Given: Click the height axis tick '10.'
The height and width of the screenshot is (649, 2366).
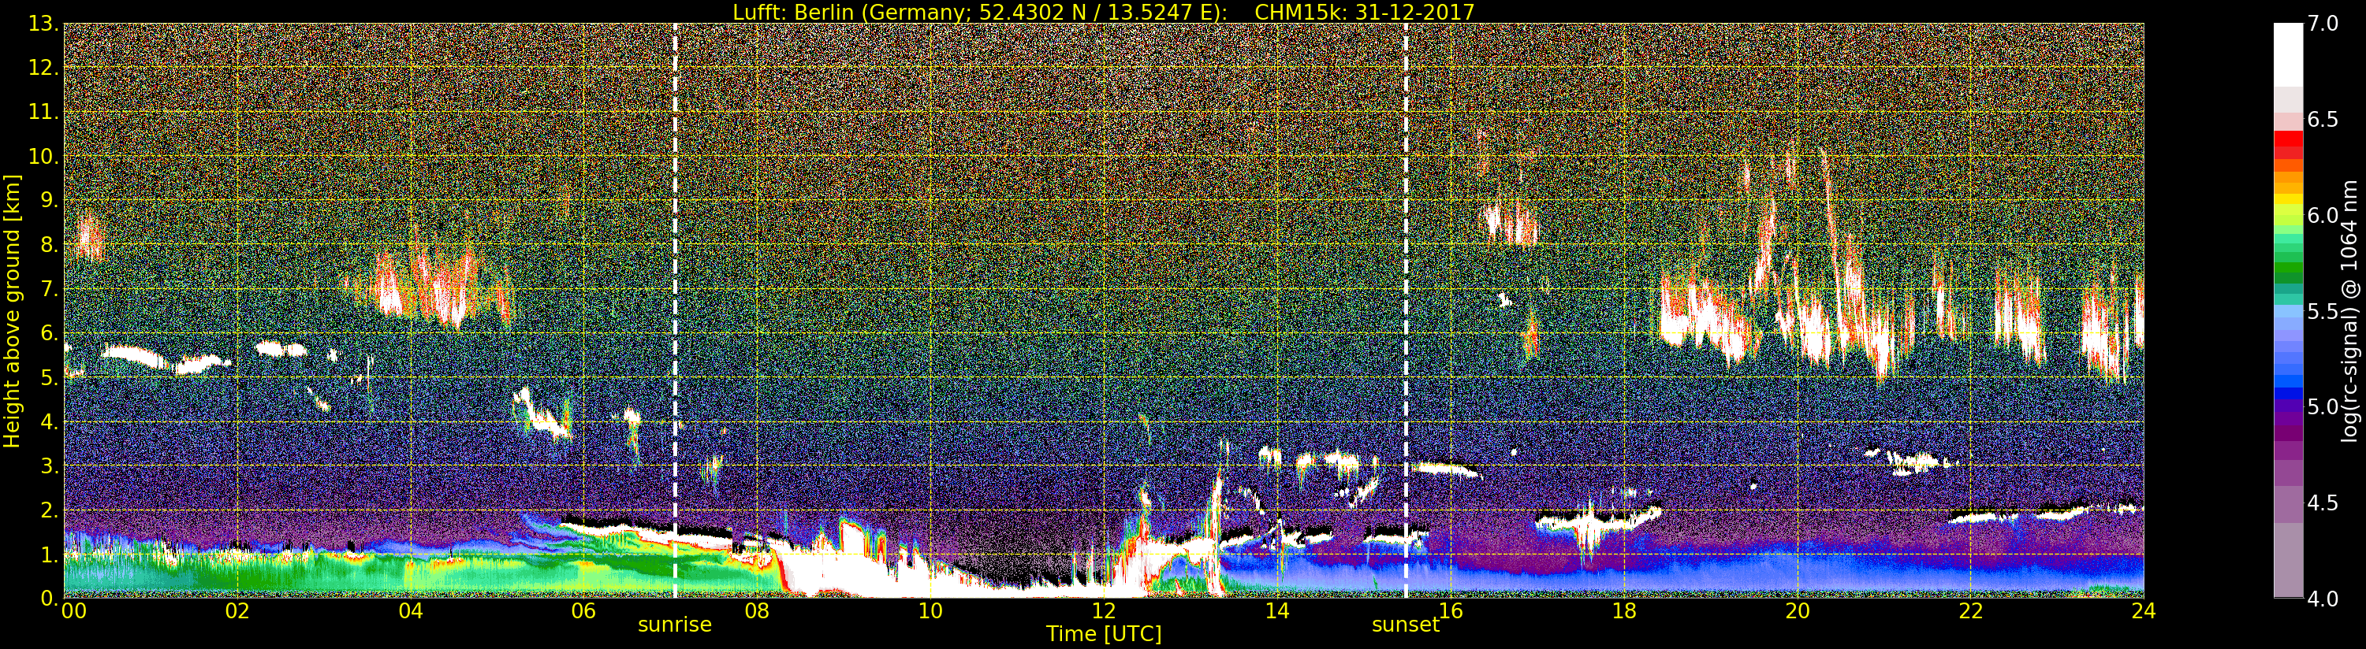Looking at the screenshot, I should pyautogui.click(x=43, y=156).
